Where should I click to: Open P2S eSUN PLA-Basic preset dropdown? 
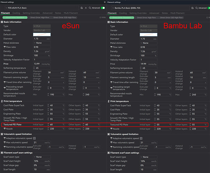[42, 8]
